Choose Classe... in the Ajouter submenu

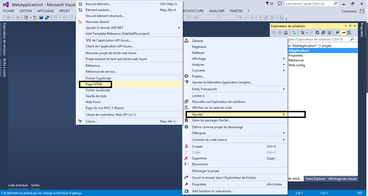(129, 121)
